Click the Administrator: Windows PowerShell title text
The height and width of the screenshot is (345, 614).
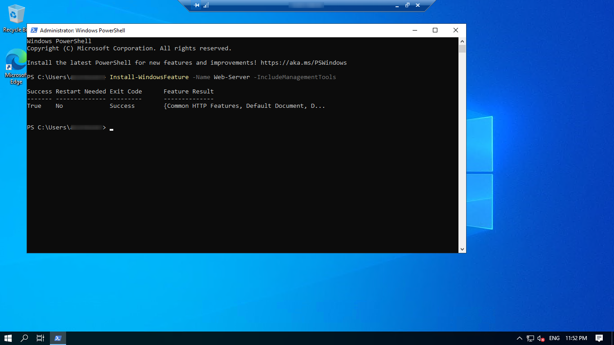[x=83, y=31]
